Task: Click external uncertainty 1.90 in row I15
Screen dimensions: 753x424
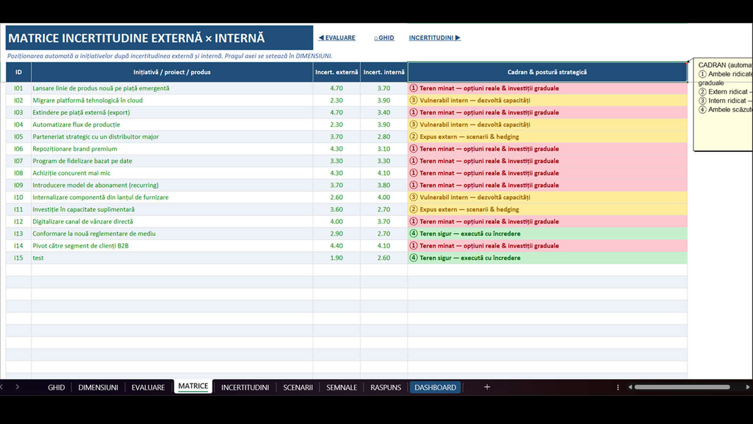Action: point(336,258)
